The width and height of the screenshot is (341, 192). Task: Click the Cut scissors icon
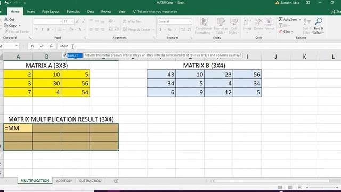click(6, 19)
